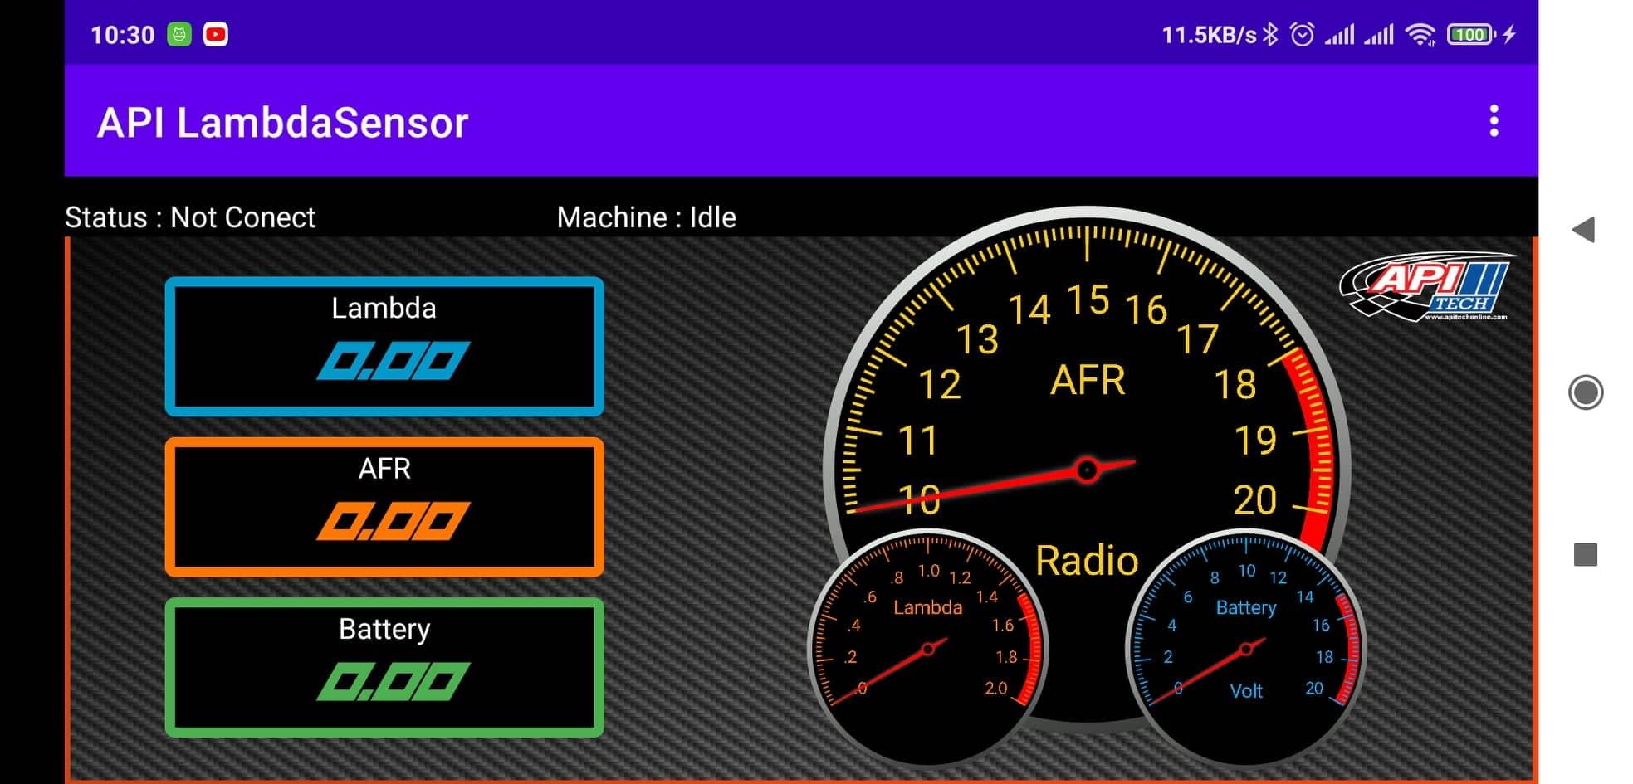Click the 'Volt' label on battery gauge

pos(1245,690)
